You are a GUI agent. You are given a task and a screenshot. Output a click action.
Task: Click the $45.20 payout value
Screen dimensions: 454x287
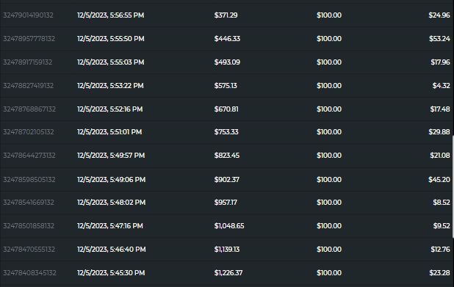439,180
